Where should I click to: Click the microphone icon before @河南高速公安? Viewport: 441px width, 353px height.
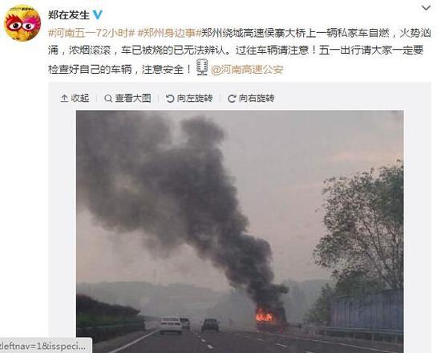coord(202,67)
